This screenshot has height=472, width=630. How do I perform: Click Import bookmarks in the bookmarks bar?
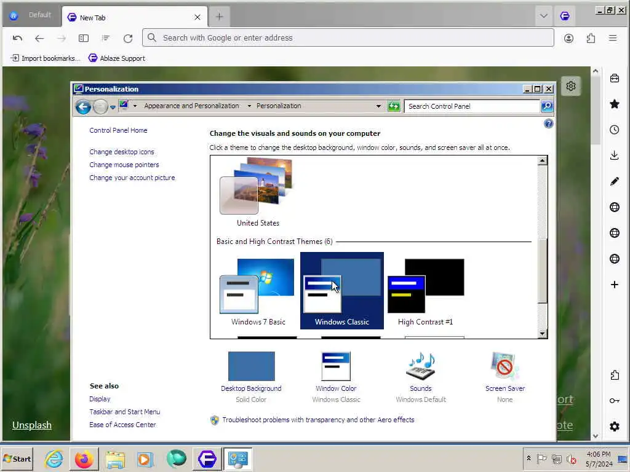pos(46,58)
